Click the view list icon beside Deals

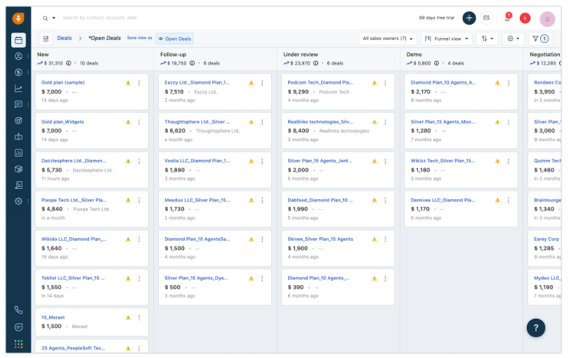tap(46, 39)
